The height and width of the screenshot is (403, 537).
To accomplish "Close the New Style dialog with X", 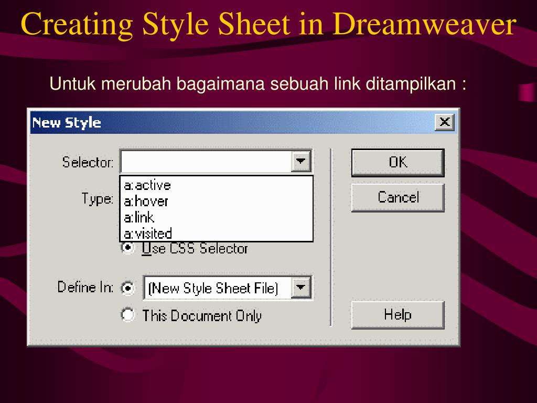I will point(445,122).
